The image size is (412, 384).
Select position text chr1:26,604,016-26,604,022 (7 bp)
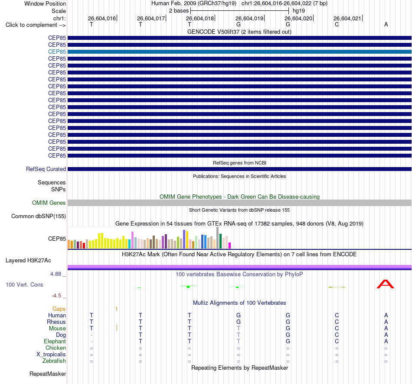point(284,3)
